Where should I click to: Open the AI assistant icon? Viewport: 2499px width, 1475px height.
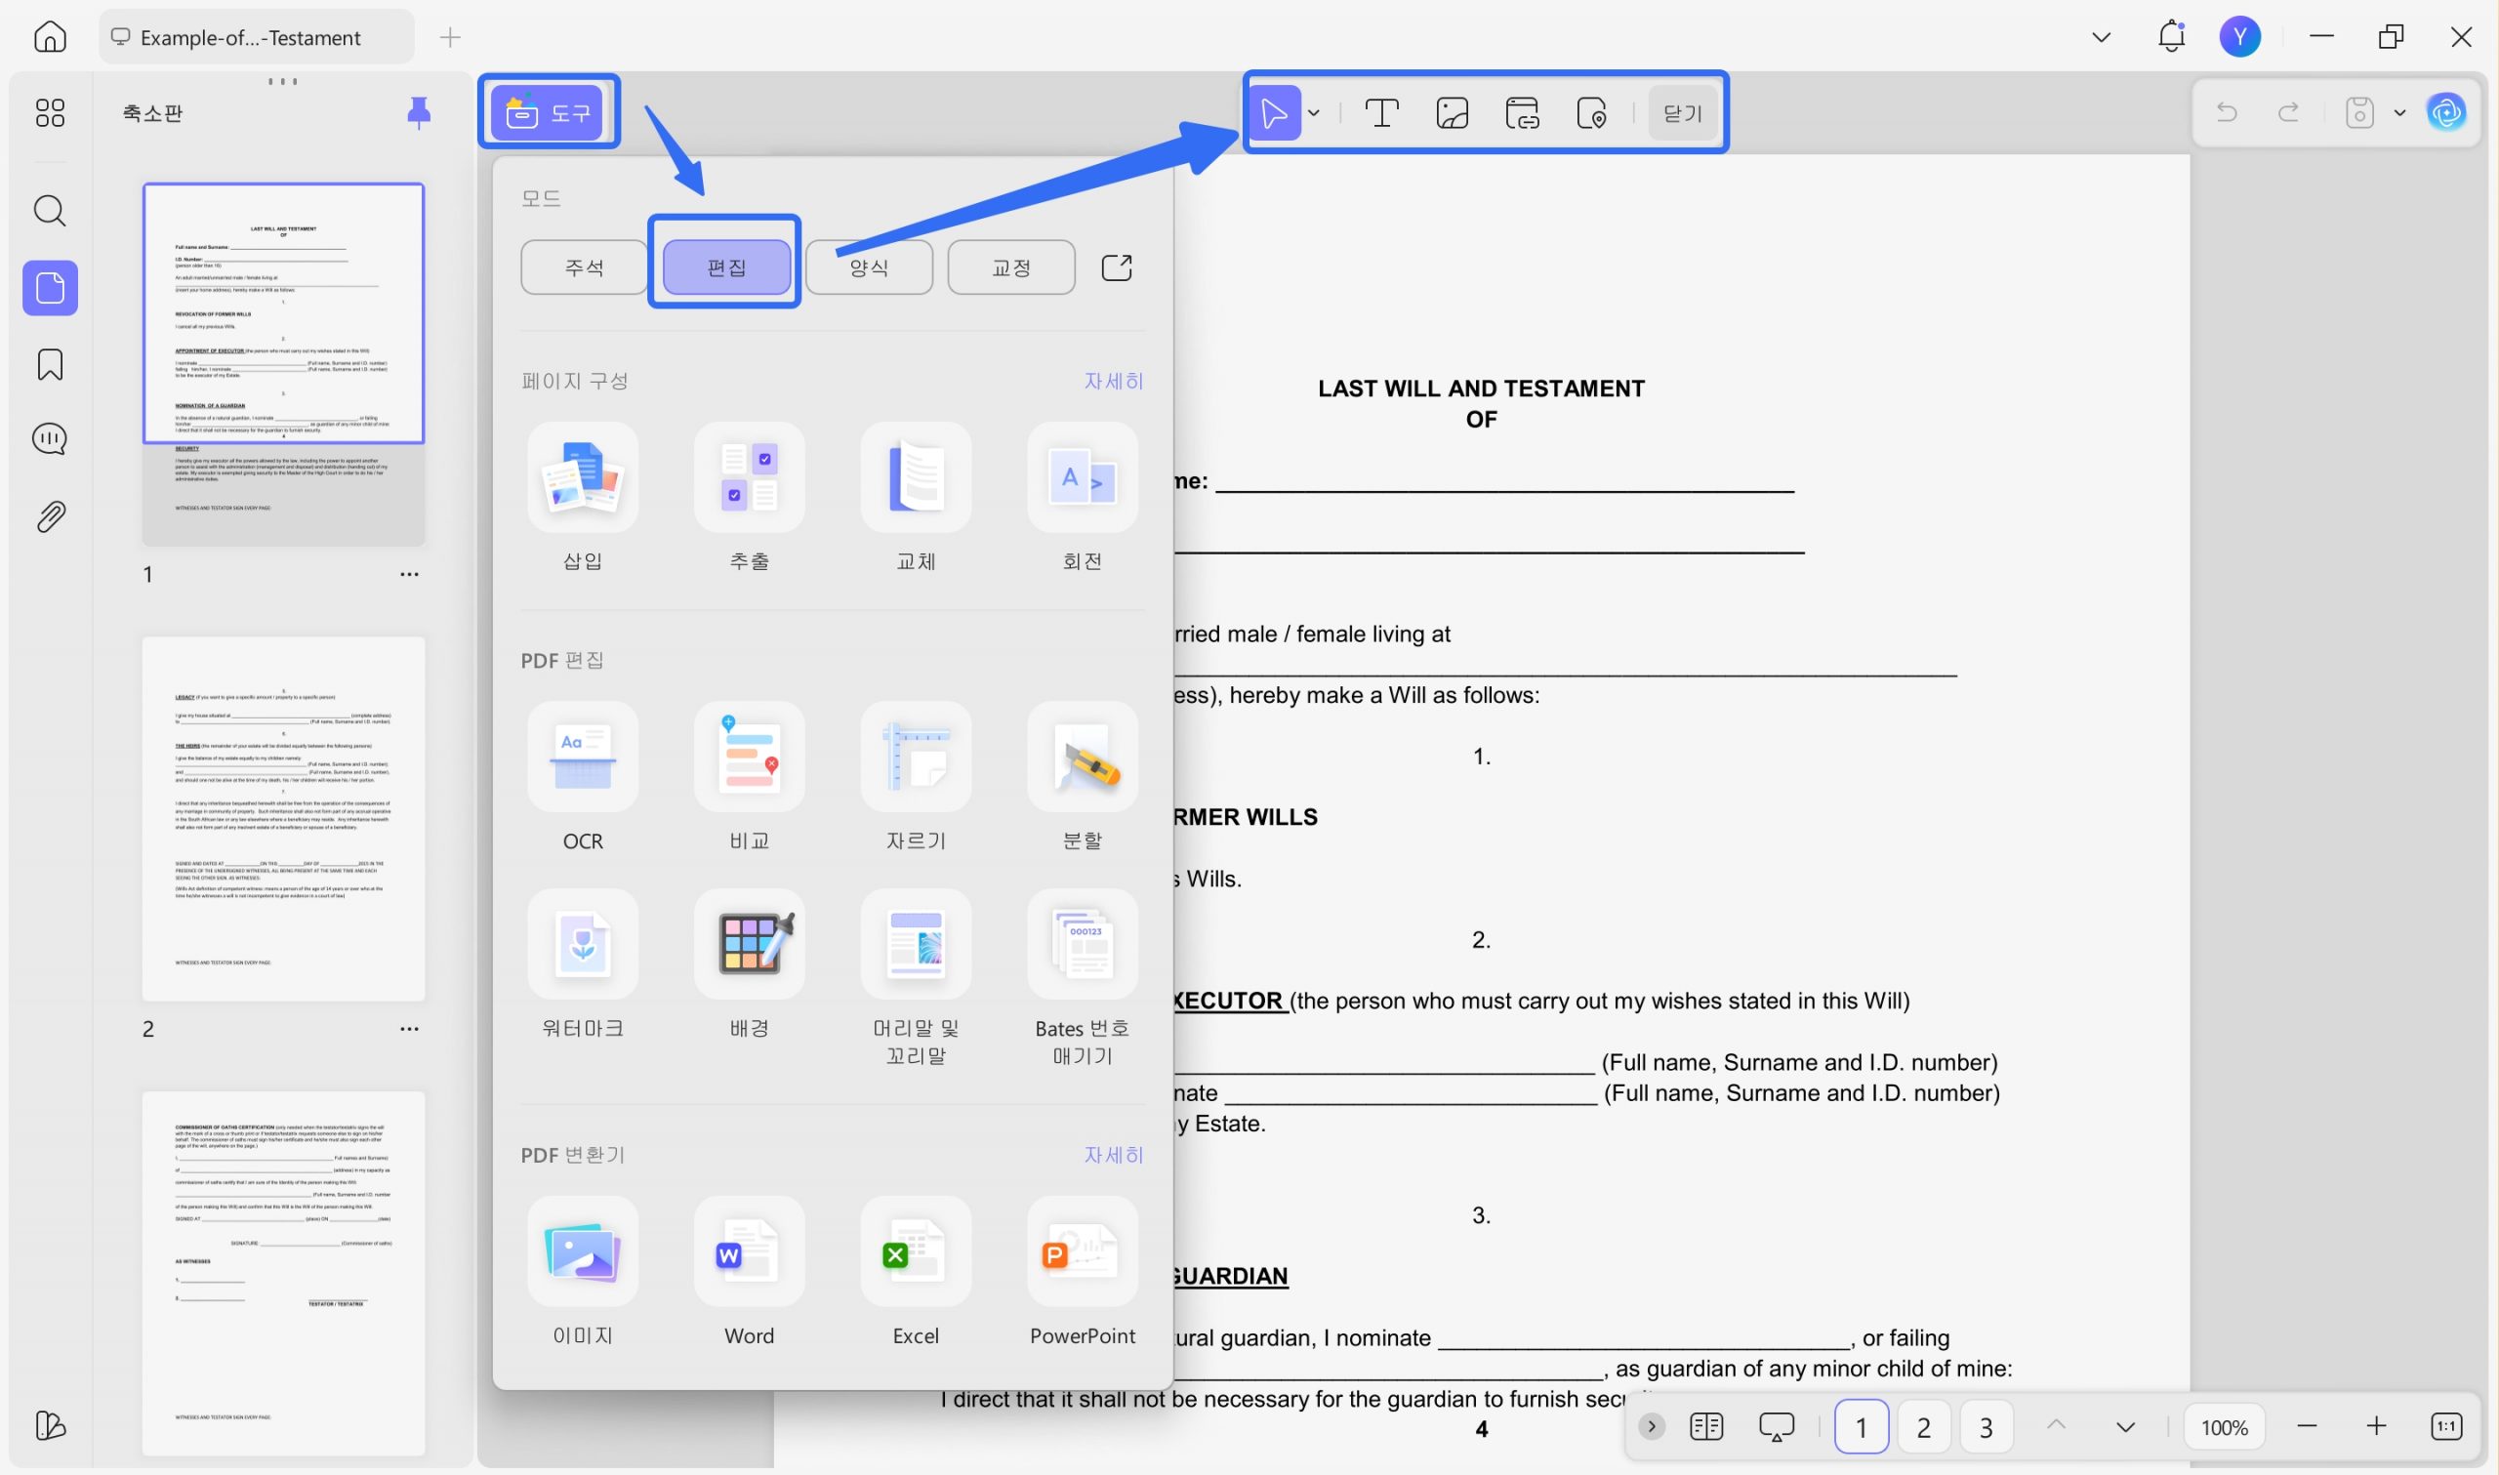point(2446,112)
